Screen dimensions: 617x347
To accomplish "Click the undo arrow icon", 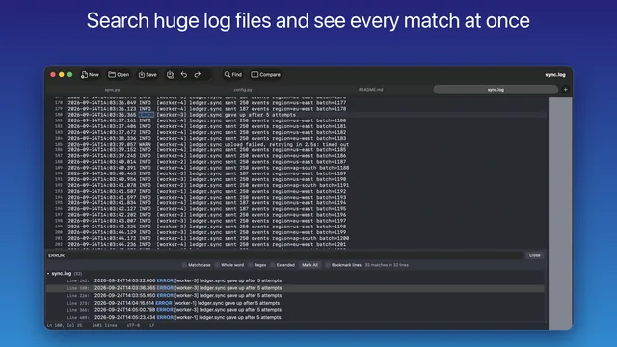I will point(184,75).
